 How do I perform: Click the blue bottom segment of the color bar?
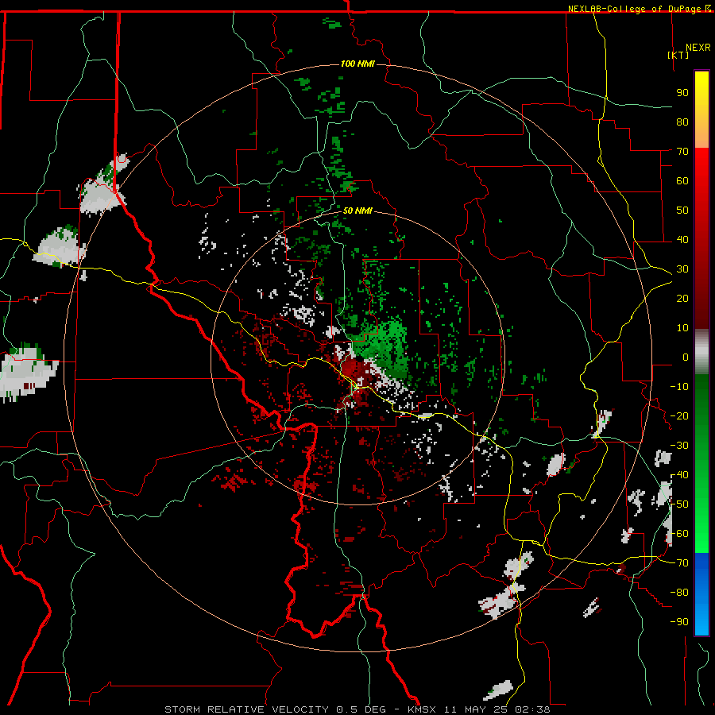[x=701, y=594]
